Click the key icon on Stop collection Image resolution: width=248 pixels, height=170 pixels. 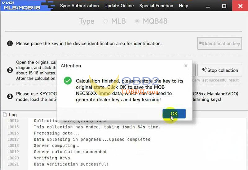tap(204, 70)
